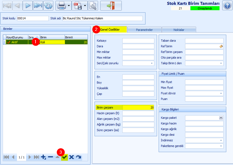Click the Boy input field
This screenshot has height=165, width=233.
(138, 82)
